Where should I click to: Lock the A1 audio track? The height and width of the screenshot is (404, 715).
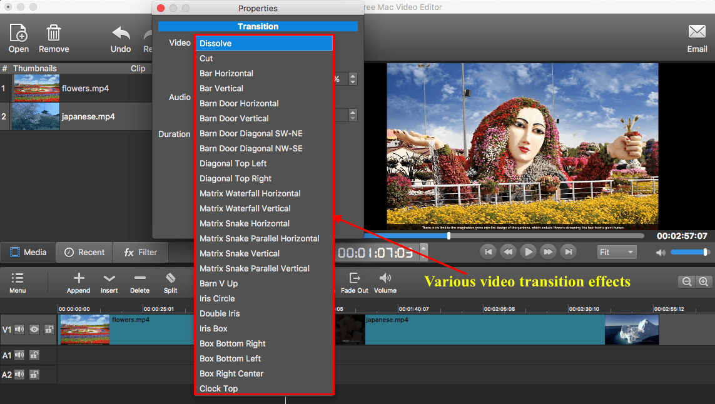click(34, 355)
